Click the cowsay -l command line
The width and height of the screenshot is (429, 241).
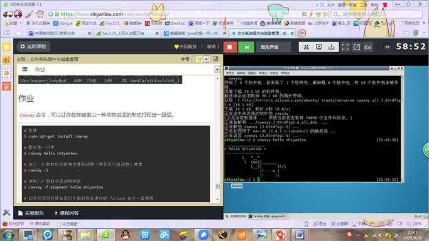tap(36, 170)
